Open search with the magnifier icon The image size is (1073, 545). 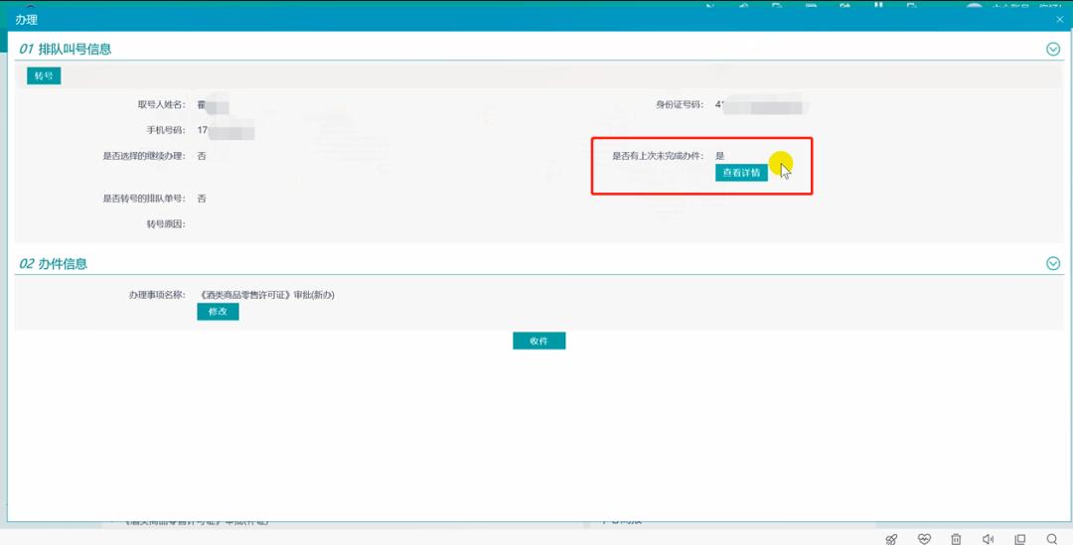pyautogui.click(x=1051, y=539)
